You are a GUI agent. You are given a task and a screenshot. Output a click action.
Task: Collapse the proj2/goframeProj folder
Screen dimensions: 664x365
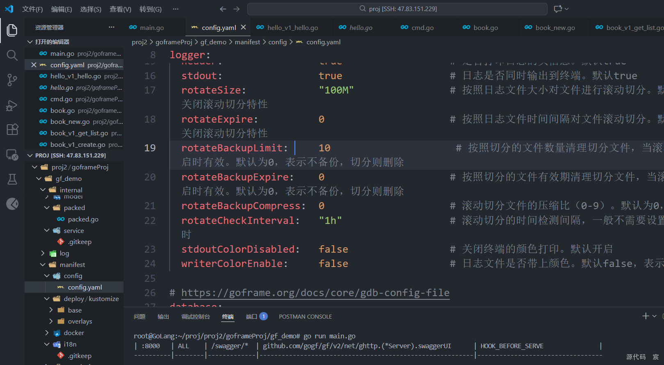click(34, 167)
